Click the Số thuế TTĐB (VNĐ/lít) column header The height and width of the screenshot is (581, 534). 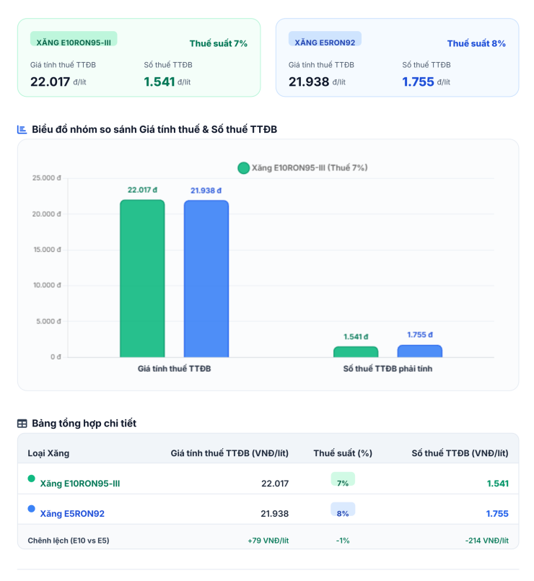tap(460, 453)
